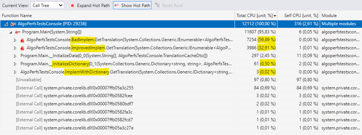Click Total CPU value 61 (0,50 %)
Image resolution: width=362 pixels, height=135 pixels.
(x=265, y=64)
